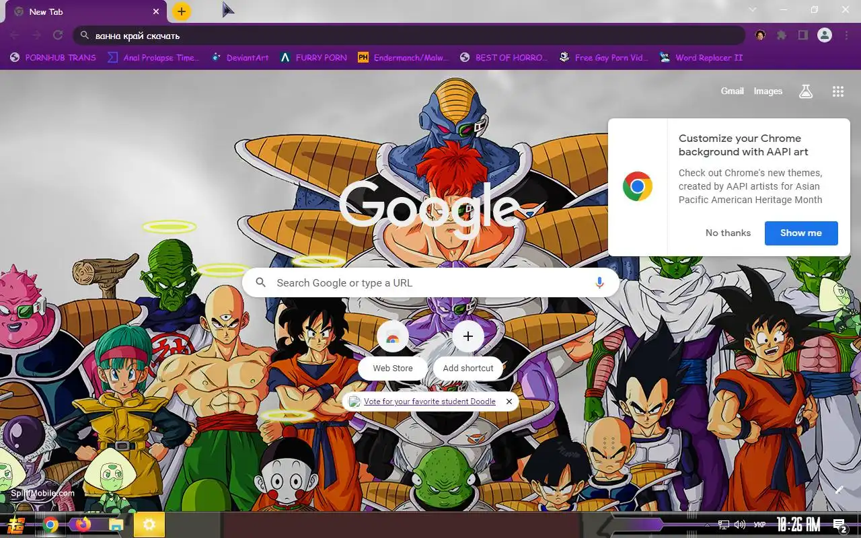Select the New Tab browser tab
Image resolution: width=861 pixels, height=538 pixels.
click(x=85, y=11)
